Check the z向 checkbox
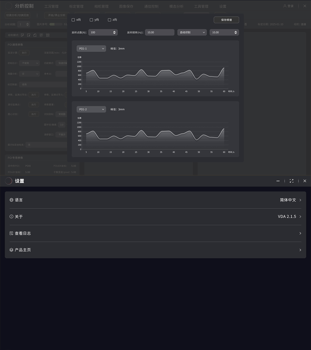This screenshot has width=311, height=350. [109, 20]
